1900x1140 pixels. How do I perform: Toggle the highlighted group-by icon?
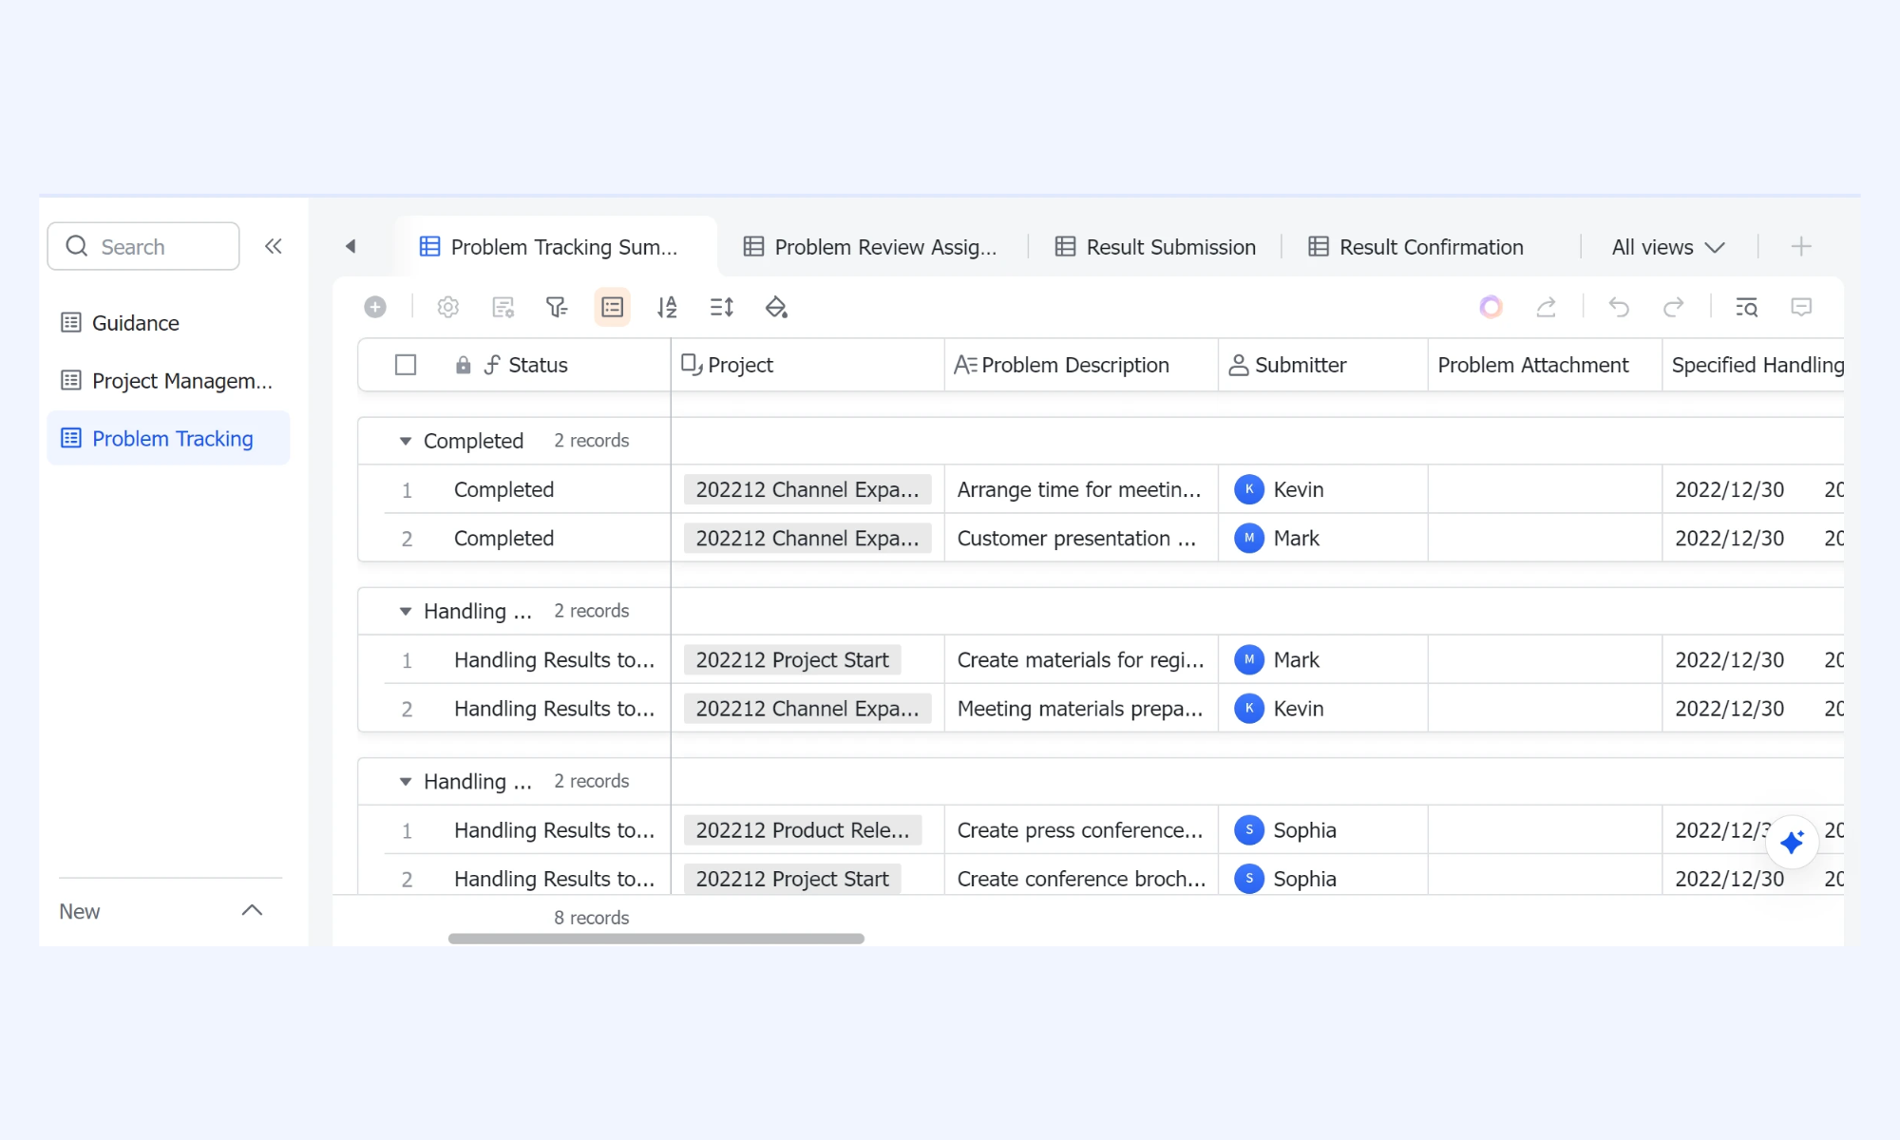[x=613, y=307]
